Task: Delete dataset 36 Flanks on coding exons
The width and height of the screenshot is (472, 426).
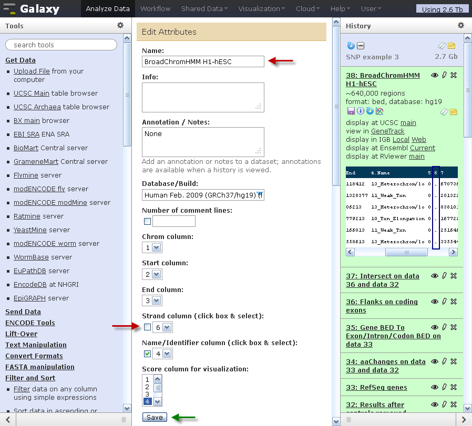Action: 454,302
